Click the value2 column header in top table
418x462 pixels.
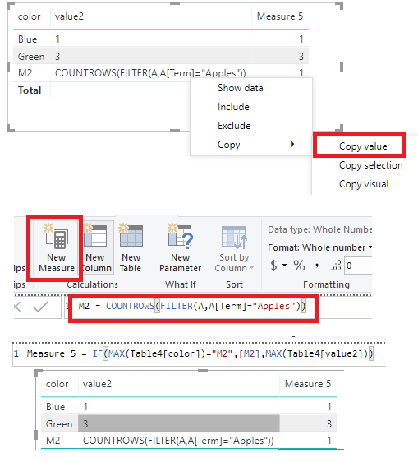tap(69, 16)
